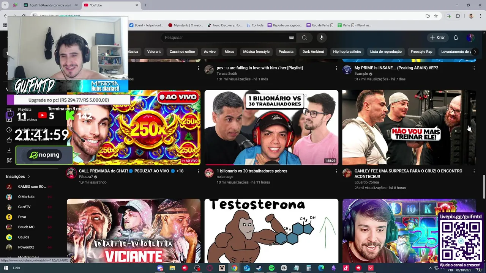This screenshot has height=273, width=486.
Task: Open Minecraft creeper icon on taskbar
Action: (222, 268)
